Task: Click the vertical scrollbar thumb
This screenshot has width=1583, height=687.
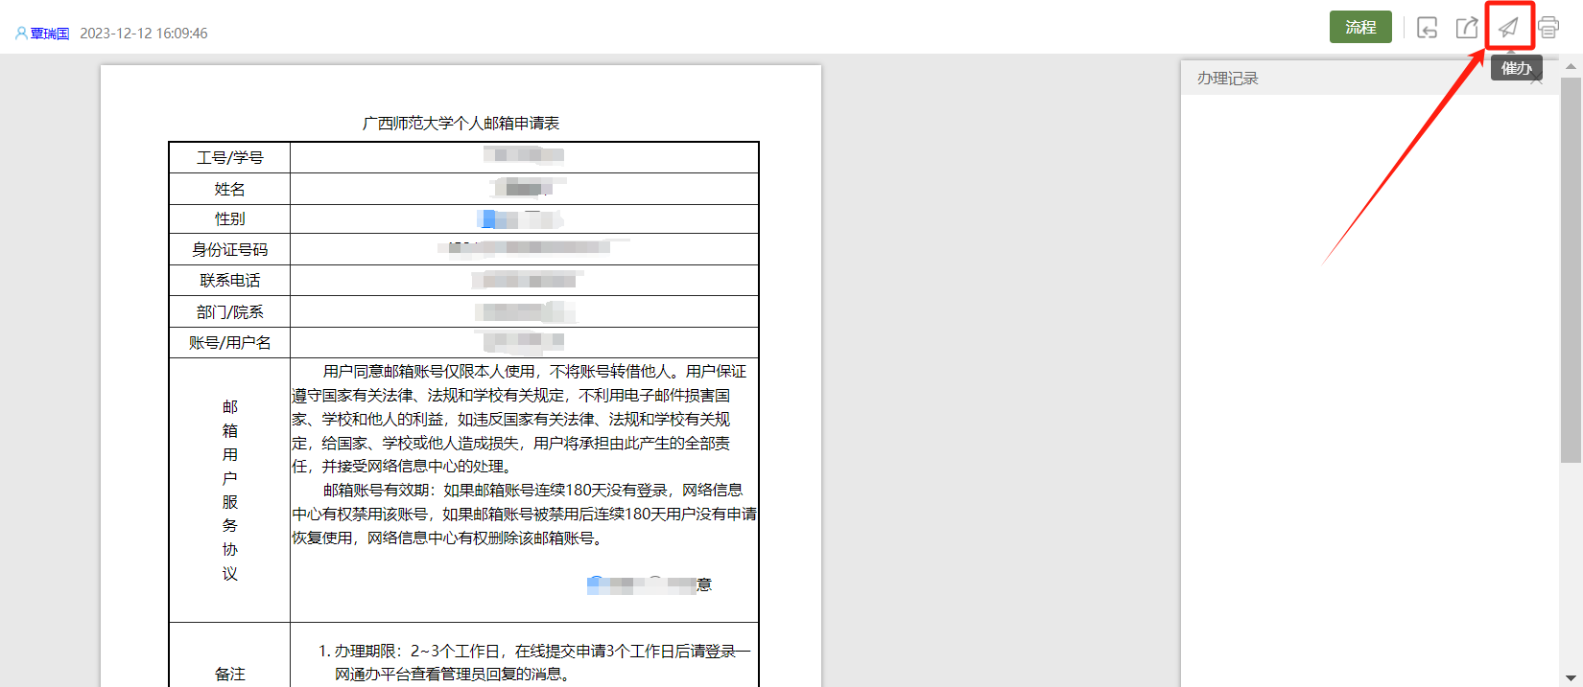Action: (x=1571, y=270)
